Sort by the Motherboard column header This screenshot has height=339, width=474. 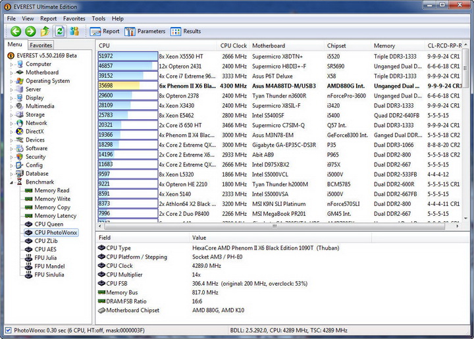(286, 45)
